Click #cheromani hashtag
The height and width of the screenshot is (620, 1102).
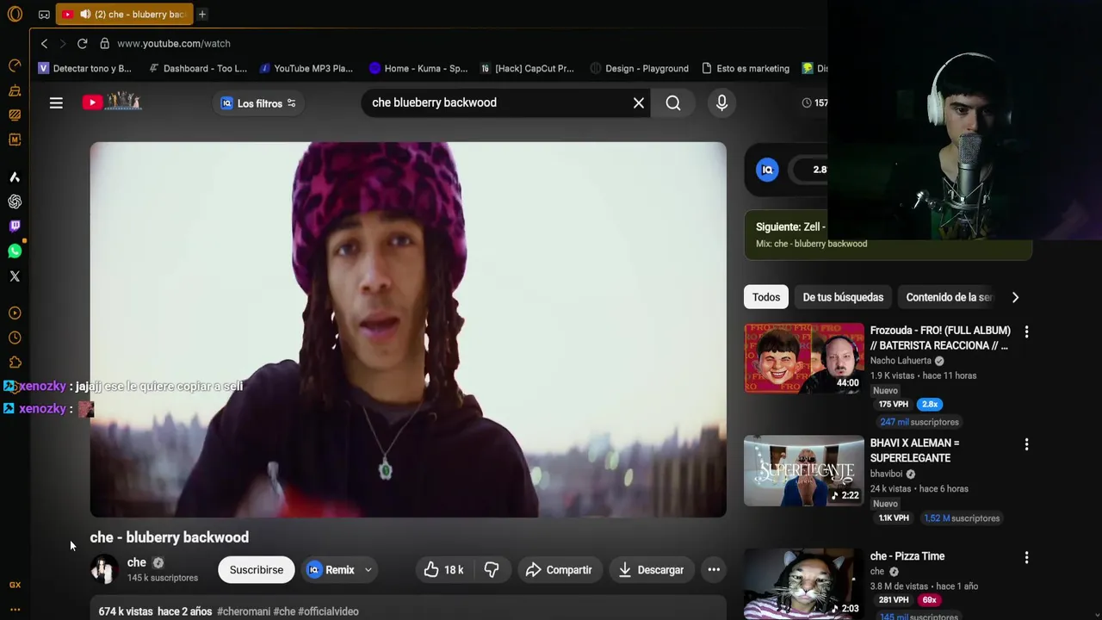click(244, 611)
